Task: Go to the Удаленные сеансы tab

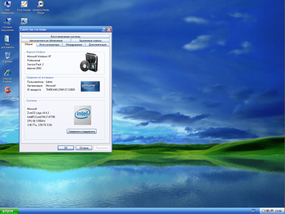Action: [90, 40]
